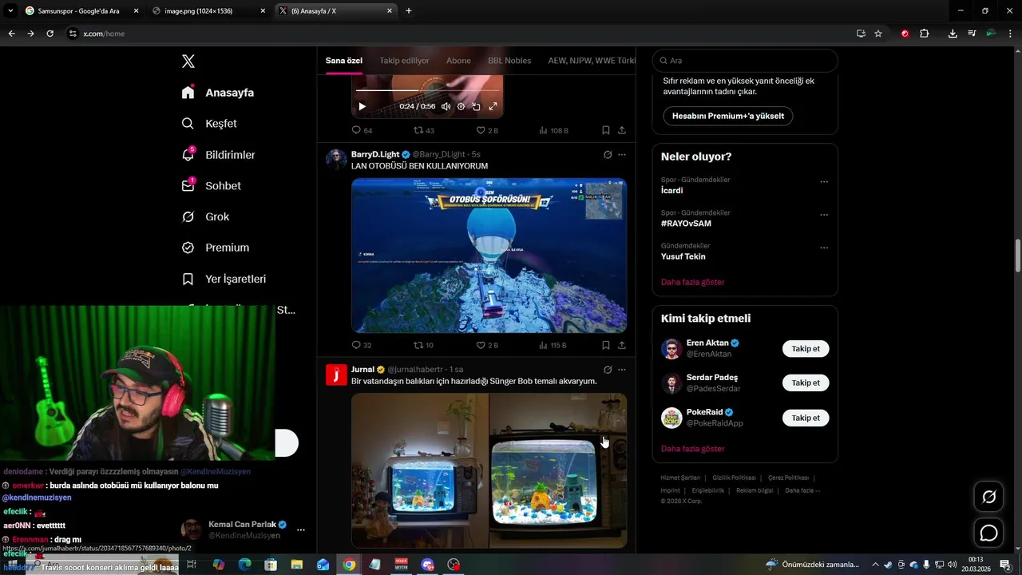Open Chrome downloads icon
1022x575 pixels.
pos(953,34)
